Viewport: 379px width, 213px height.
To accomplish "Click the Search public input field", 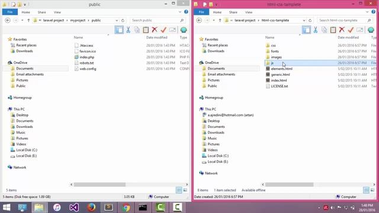I will click(x=158, y=20).
